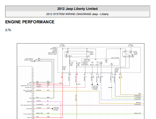This screenshot has width=156, height=119.
Task: Click the 'G106' ground label
Action: (x=32, y=61)
